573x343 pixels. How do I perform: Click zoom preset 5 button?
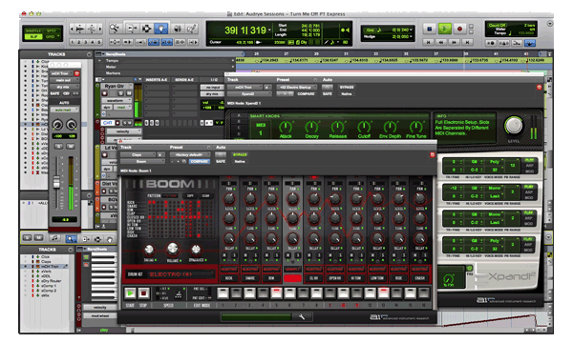click(x=98, y=42)
